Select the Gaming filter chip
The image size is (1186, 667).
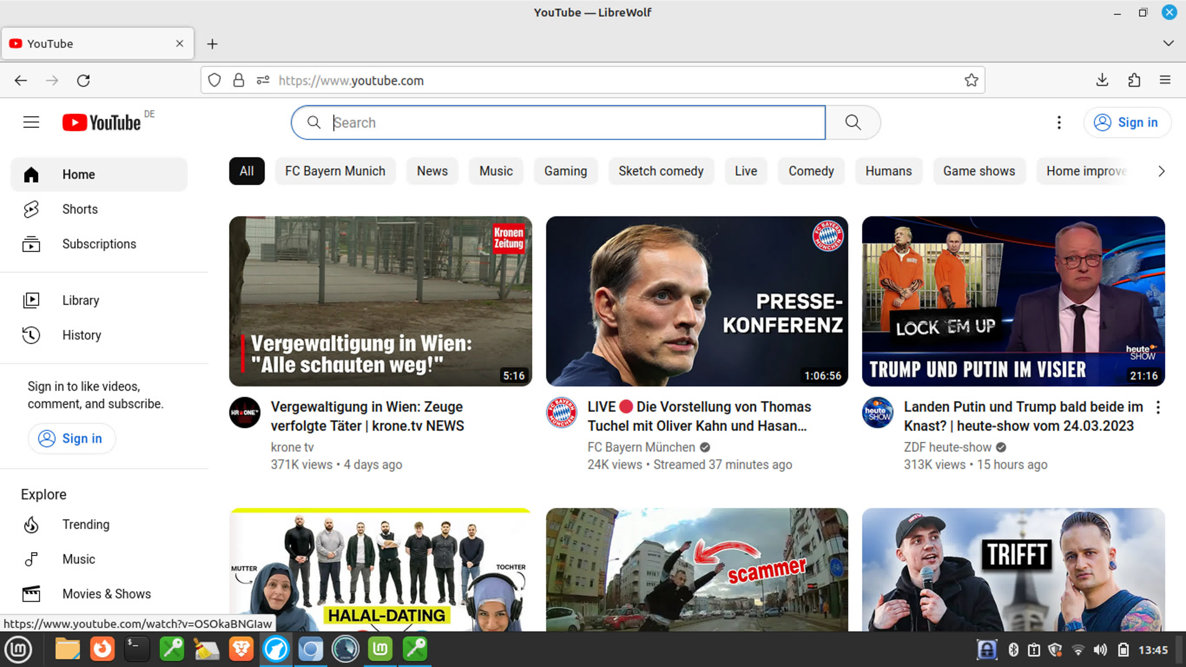tap(565, 171)
